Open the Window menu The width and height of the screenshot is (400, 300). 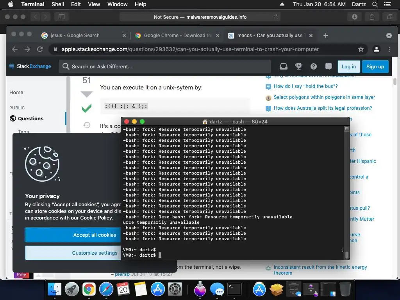[117, 4]
